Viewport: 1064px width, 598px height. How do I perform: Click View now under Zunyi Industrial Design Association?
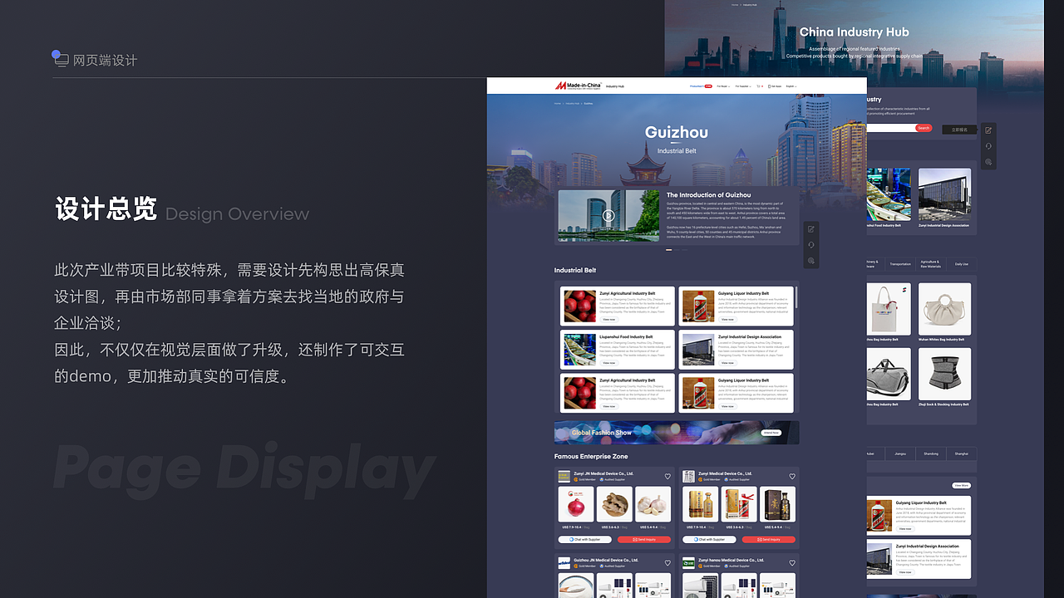pos(727,363)
